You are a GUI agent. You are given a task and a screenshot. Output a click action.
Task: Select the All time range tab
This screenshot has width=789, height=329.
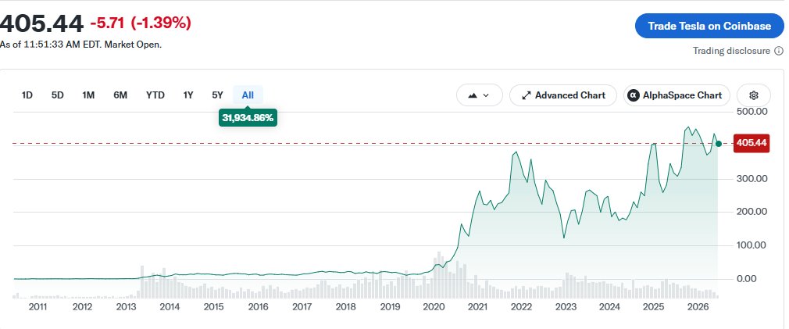[248, 95]
